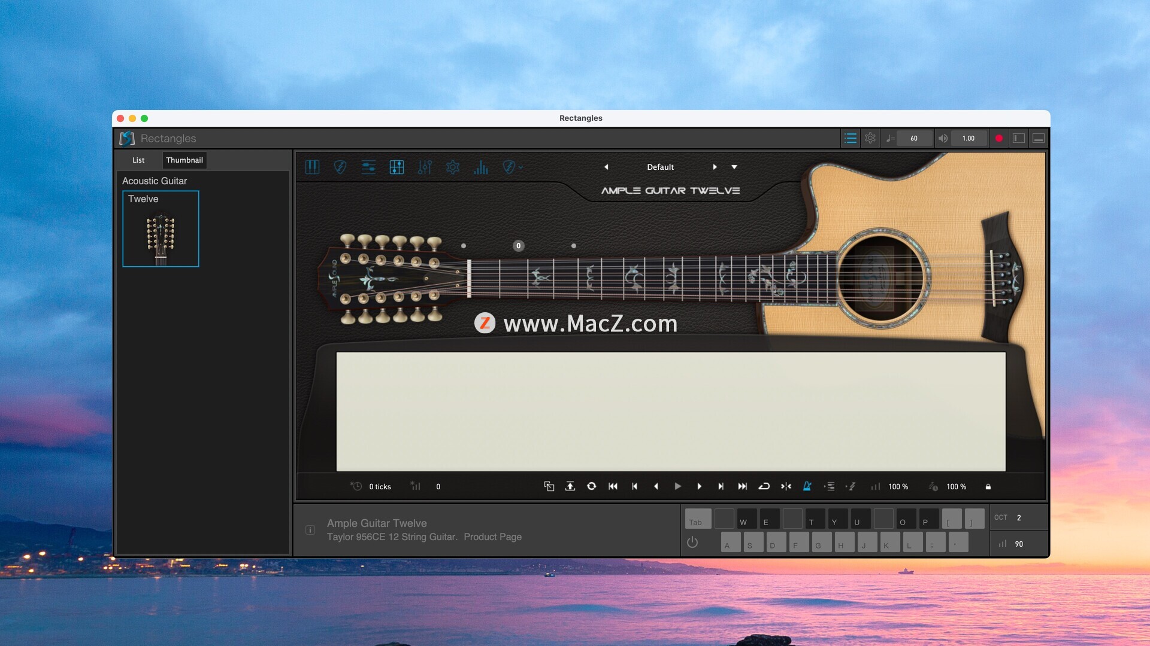The width and height of the screenshot is (1150, 646).
Task: Toggle the blue metronome icon
Action: coord(807,486)
